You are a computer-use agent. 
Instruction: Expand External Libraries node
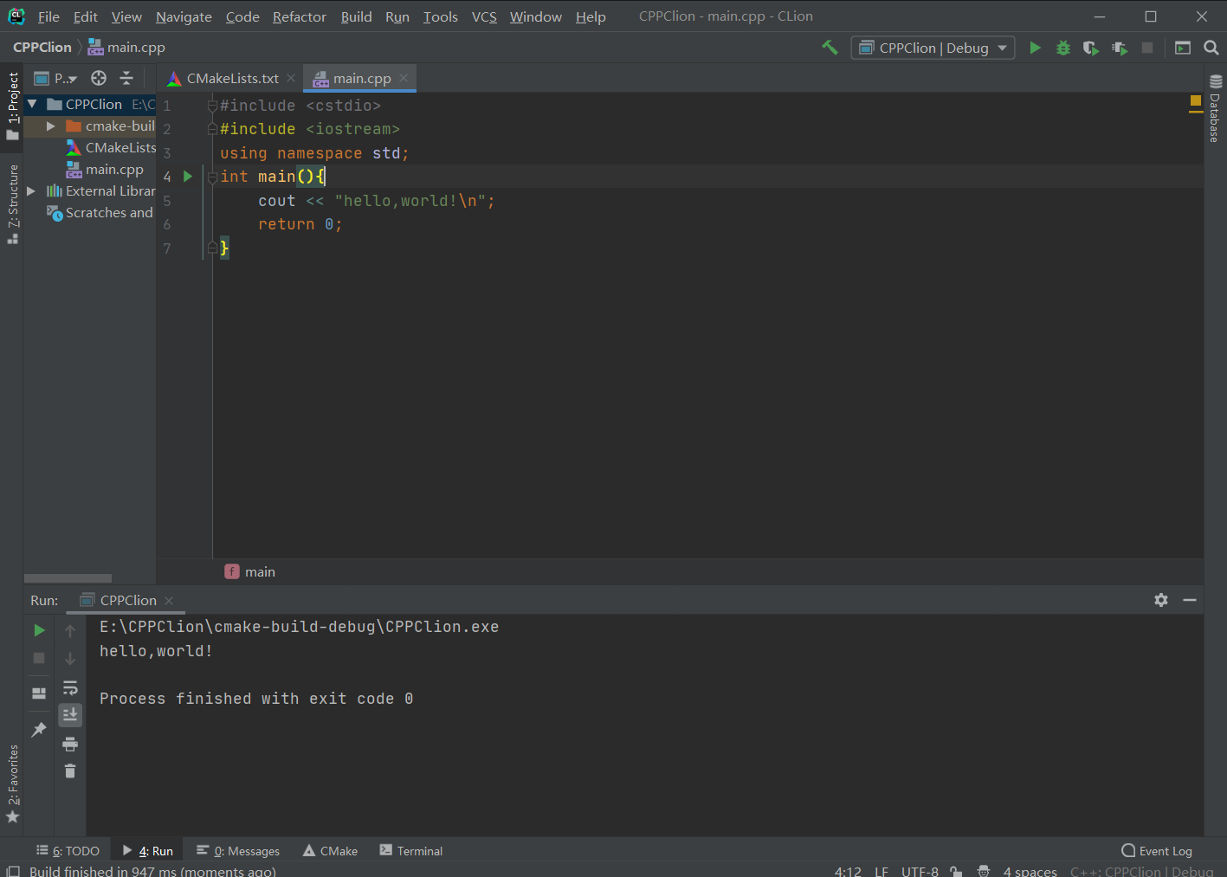pos(31,191)
